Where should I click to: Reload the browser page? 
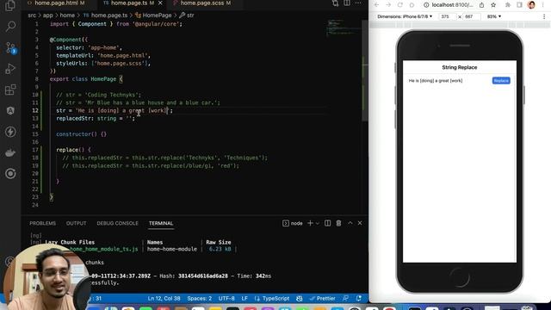tap(399, 5)
